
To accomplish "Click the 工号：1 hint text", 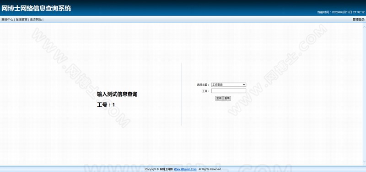I will coord(106,105).
